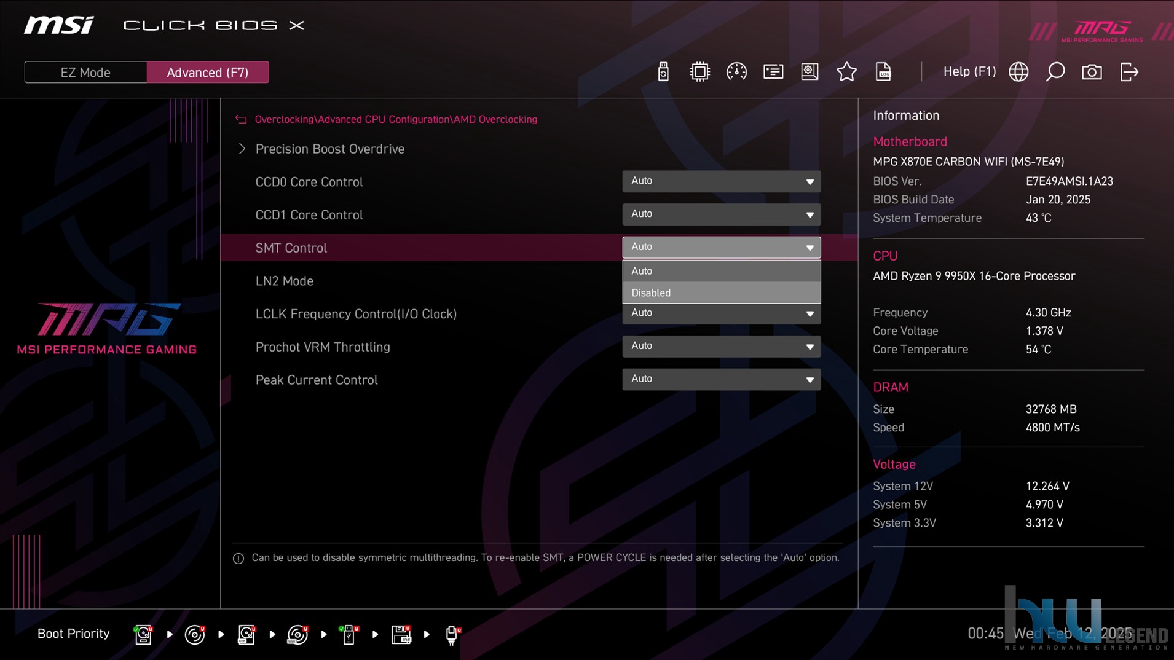Open the CCD0 Core Control dropdown

point(721,181)
